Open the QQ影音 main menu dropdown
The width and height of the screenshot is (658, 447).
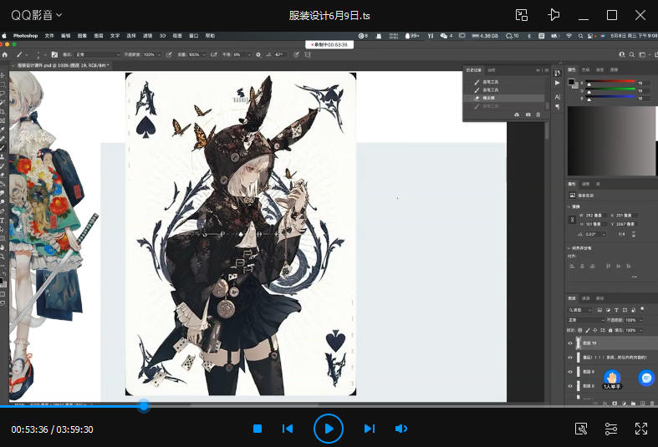36,15
